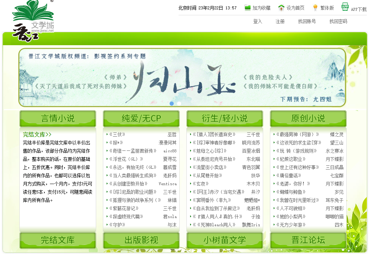Open novel 《慈母之心[综]》
378x255 pixels.
[210, 151]
